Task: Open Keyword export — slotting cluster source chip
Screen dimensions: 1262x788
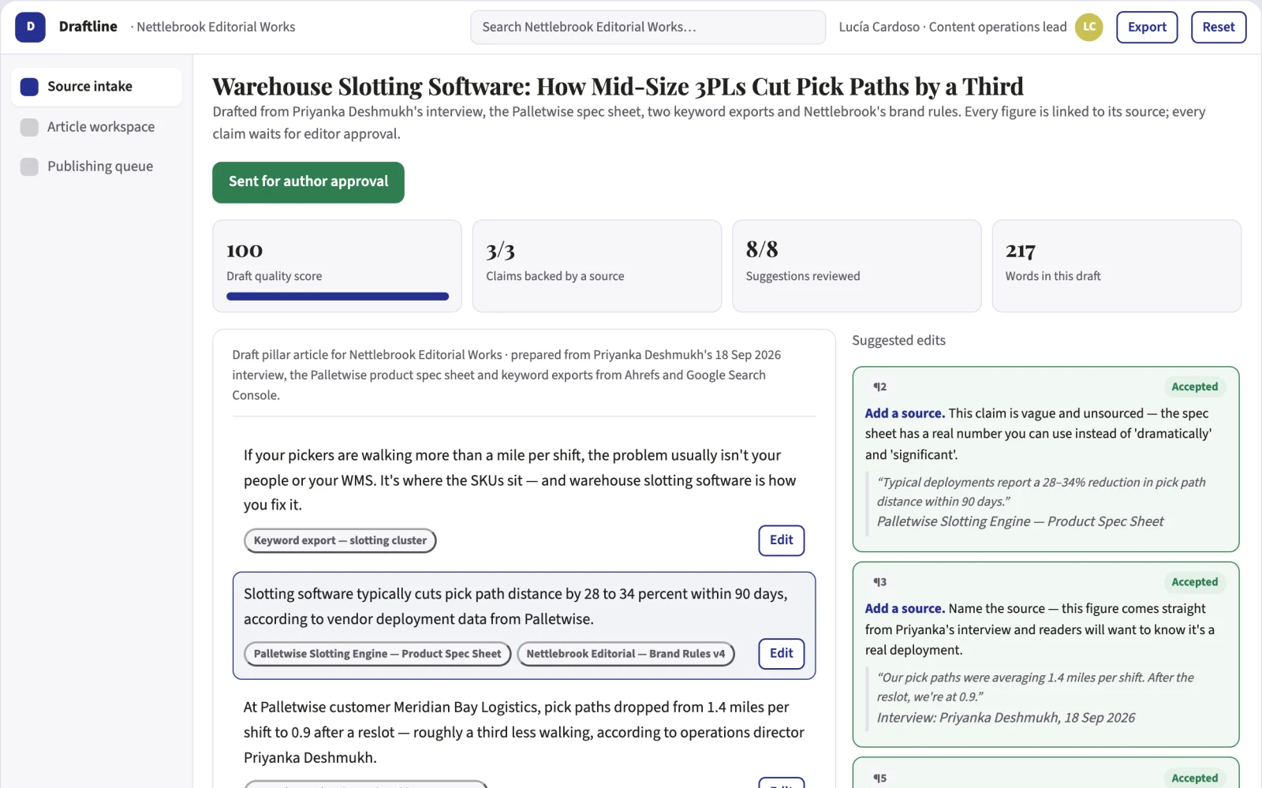Action: (x=340, y=540)
